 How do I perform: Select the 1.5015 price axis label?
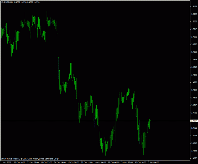pyautogui.click(x=194, y=29)
